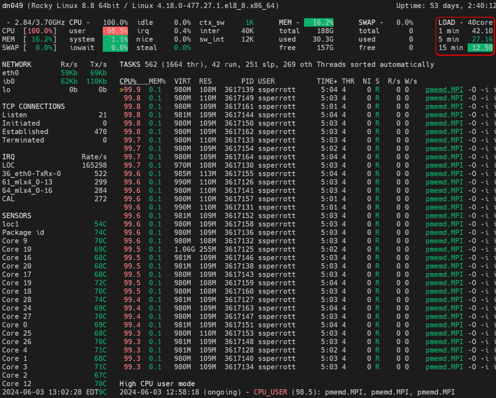The image size is (496, 398).
Task: Select the 64_mlx4_0-16 interrupt row
Action: point(55,191)
